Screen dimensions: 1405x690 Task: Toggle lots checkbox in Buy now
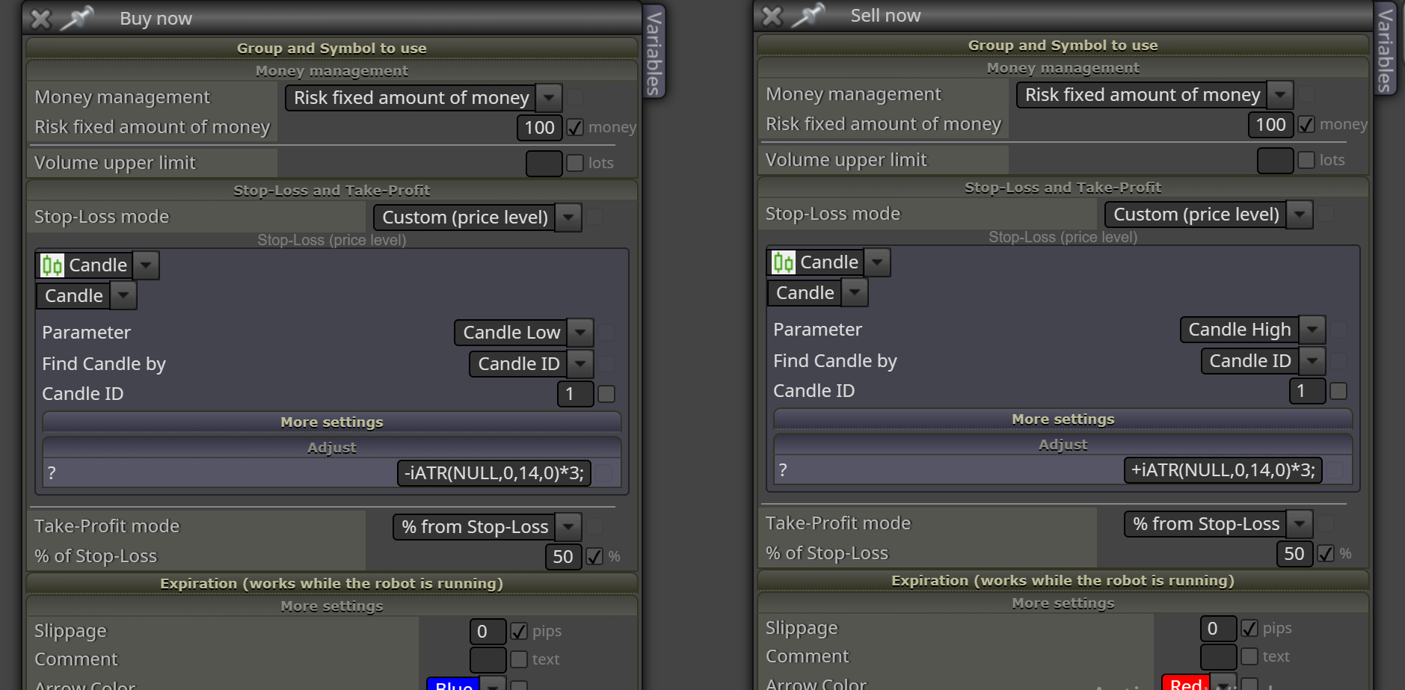575,163
